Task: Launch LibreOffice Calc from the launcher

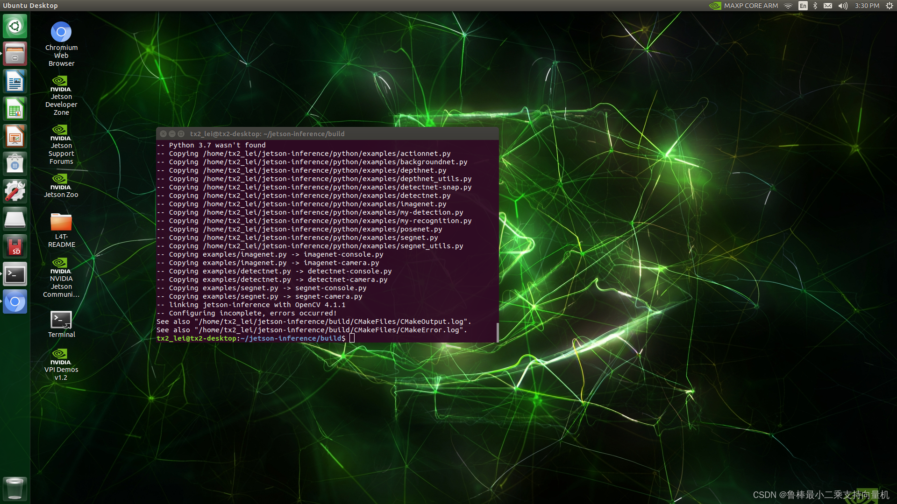Action: (15, 109)
